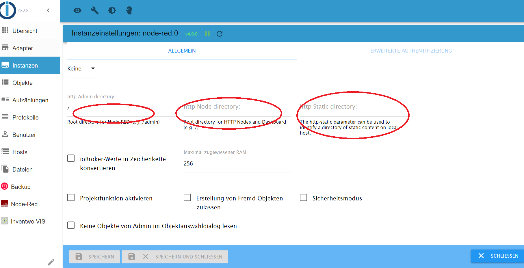
Task: Check Erstellung von Fremd-Objekten zulassen
Action: coord(187,198)
